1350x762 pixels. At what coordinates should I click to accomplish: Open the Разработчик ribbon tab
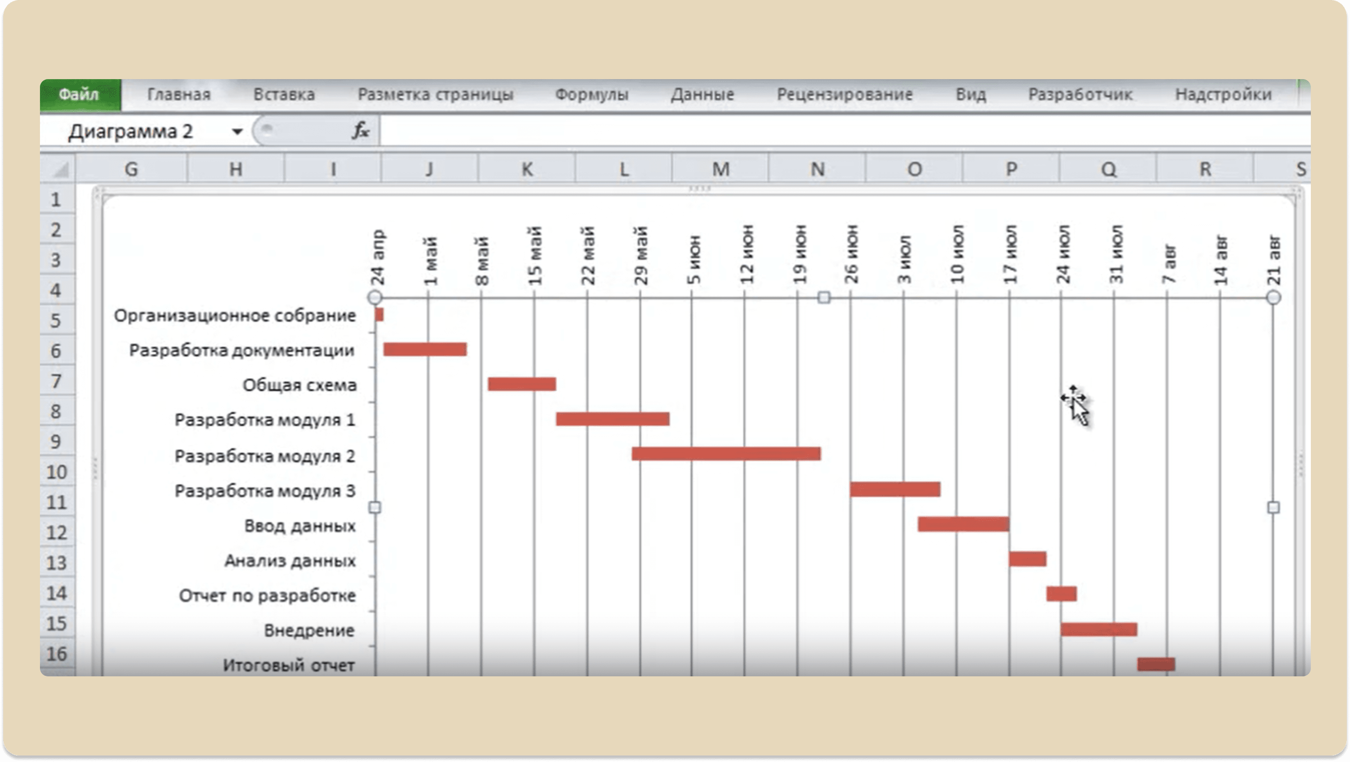click(x=1080, y=94)
